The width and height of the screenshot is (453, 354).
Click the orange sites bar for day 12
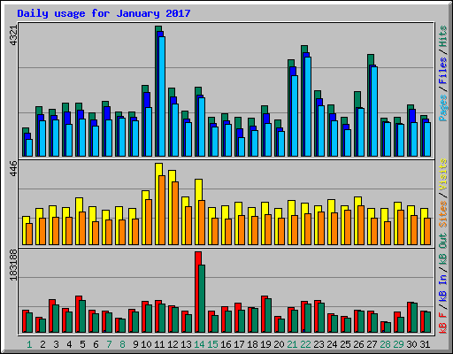tap(175, 213)
